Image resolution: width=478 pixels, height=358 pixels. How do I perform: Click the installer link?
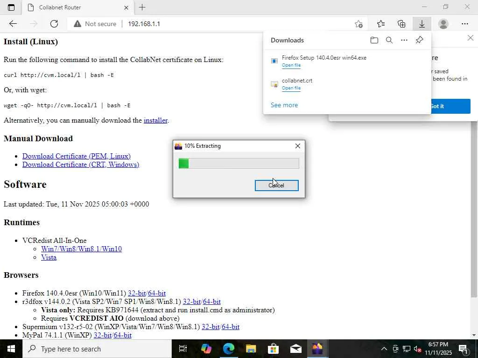pos(155,120)
